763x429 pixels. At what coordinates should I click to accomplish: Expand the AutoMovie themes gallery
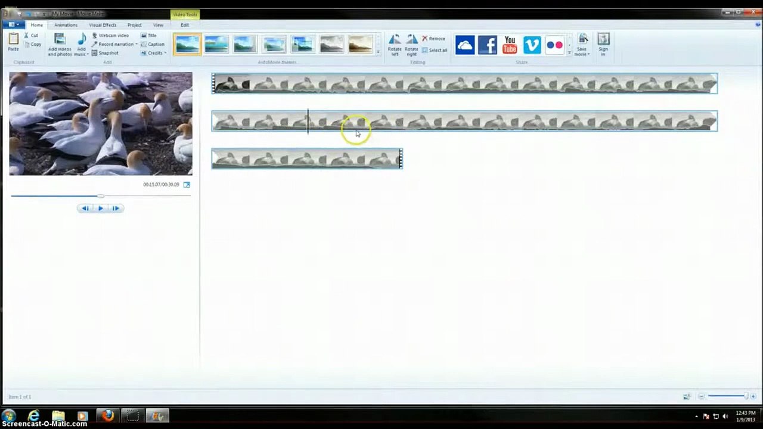(378, 52)
